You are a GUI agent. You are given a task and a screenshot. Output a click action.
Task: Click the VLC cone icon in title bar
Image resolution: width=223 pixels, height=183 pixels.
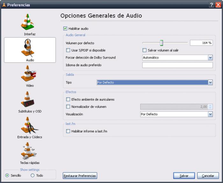(4, 5)
